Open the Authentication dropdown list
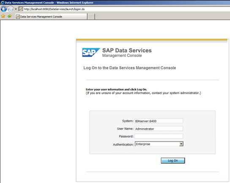This screenshot has width=230, height=183. [x=159, y=144]
